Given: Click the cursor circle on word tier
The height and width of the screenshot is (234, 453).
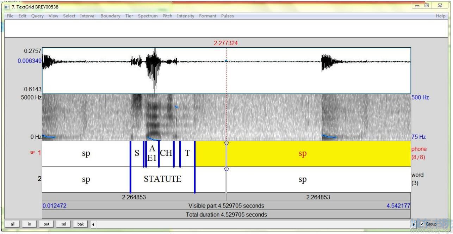Looking at the screenshot, I should [x=226, y=169].
